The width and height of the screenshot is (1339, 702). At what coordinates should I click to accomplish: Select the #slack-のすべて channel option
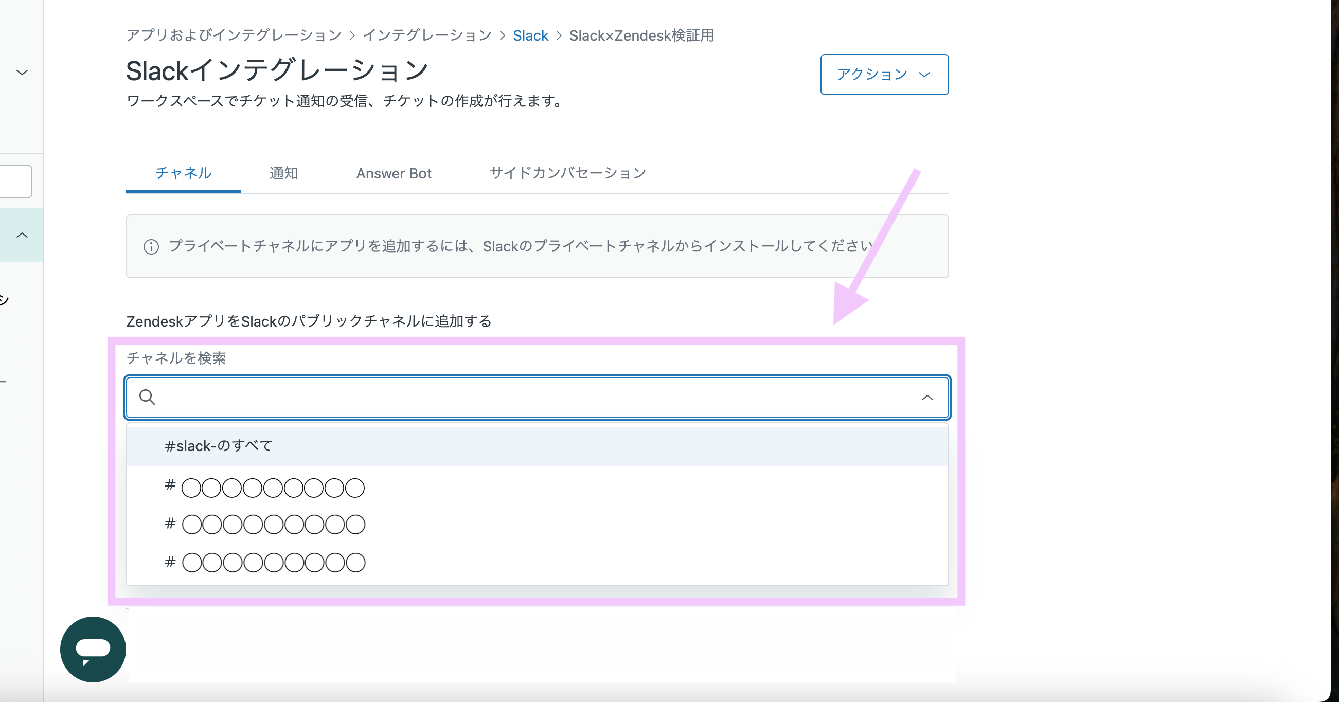(218, 446)
